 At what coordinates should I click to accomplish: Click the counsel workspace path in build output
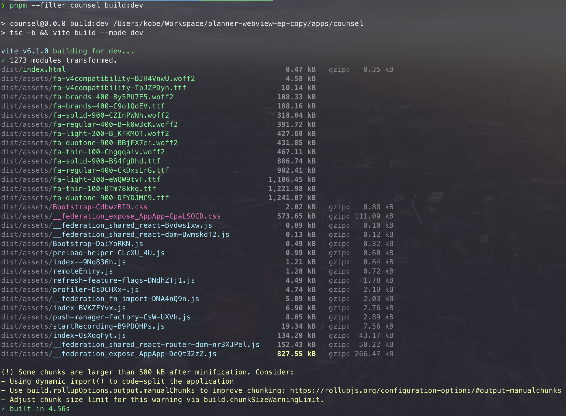(x=238, y=24)
